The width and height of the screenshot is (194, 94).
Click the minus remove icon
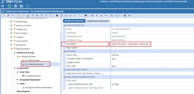coord(106,15)
